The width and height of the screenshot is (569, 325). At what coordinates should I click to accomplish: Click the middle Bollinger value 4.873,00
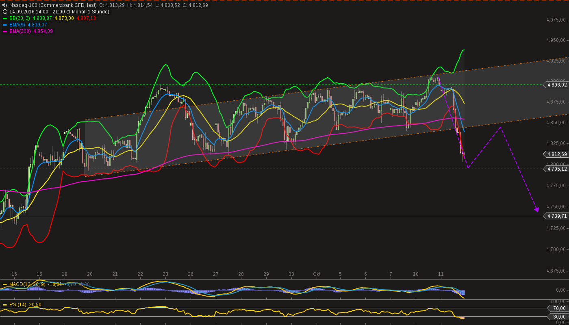[x=65, y=18]
